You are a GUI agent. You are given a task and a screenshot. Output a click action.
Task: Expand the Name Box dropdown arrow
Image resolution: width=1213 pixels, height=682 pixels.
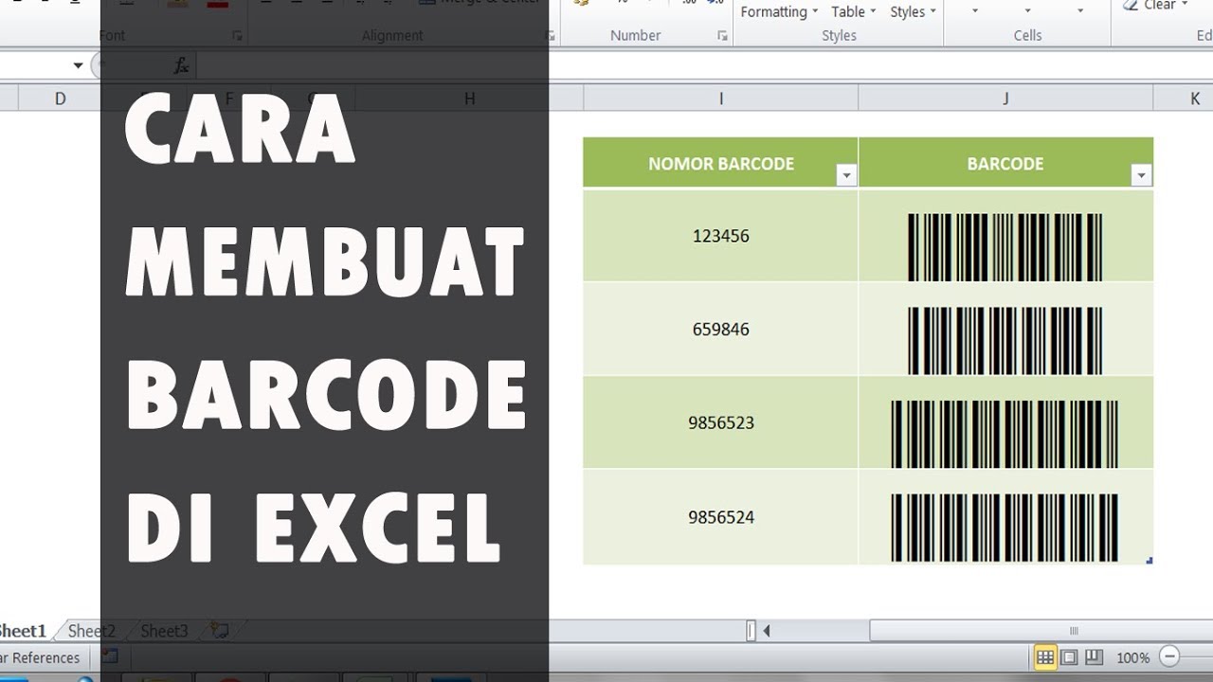pyautogui.click(x=78, y=65)
